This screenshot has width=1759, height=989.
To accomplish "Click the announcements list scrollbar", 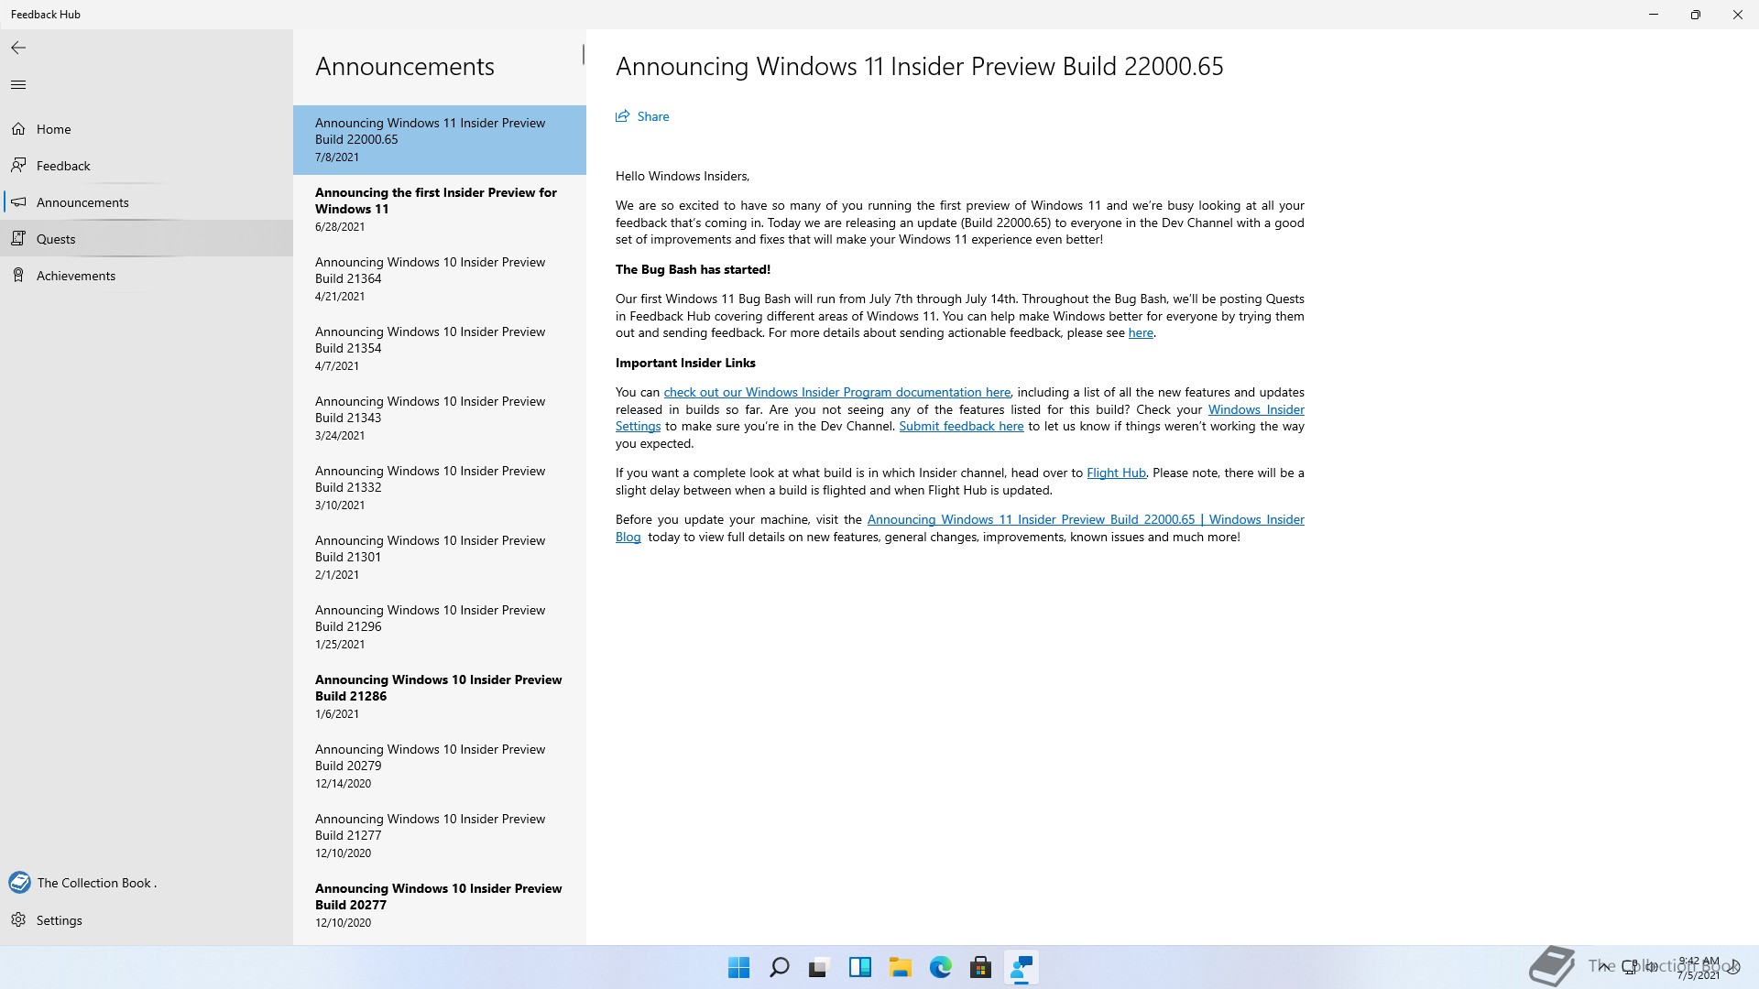I will coord(583,55).
